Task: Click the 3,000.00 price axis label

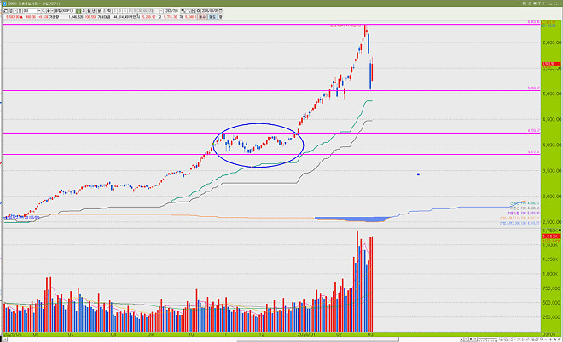Action: [552, 197]
